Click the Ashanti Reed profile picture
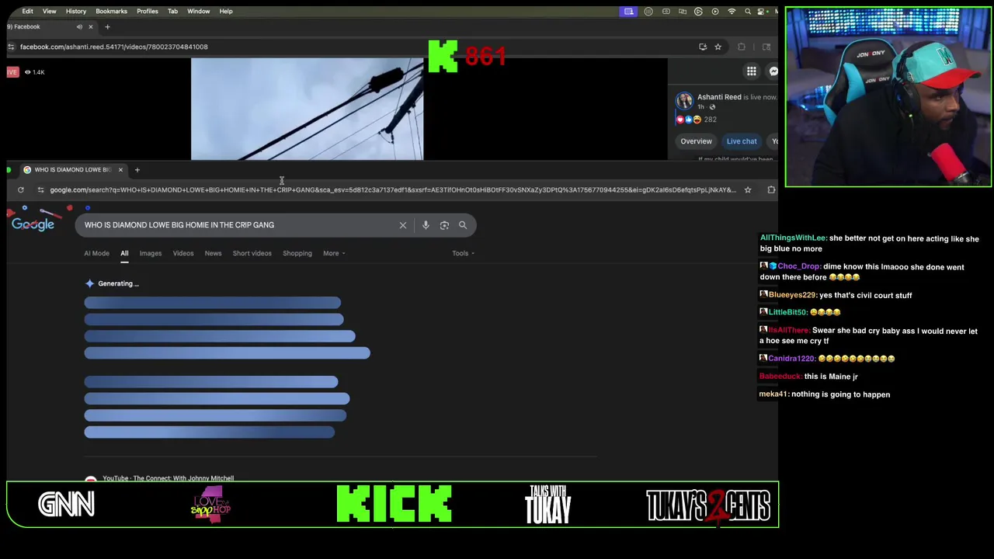Image resolution: width=994 pixels, height=559 pixels. pos(684,101)
